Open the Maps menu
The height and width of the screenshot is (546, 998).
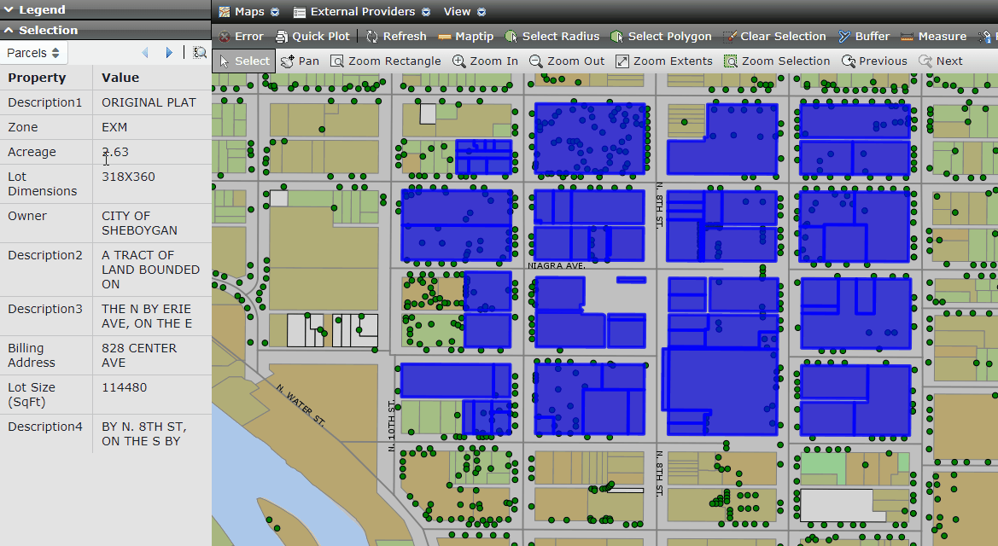248,12
